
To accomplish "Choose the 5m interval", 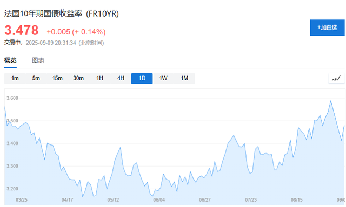I will coord(36,78).
